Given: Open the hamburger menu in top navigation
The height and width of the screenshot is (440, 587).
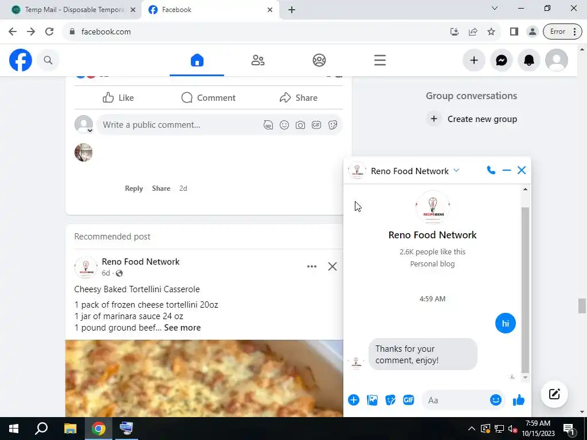Looking at the screenshot, I should click(x=380, y=60).
